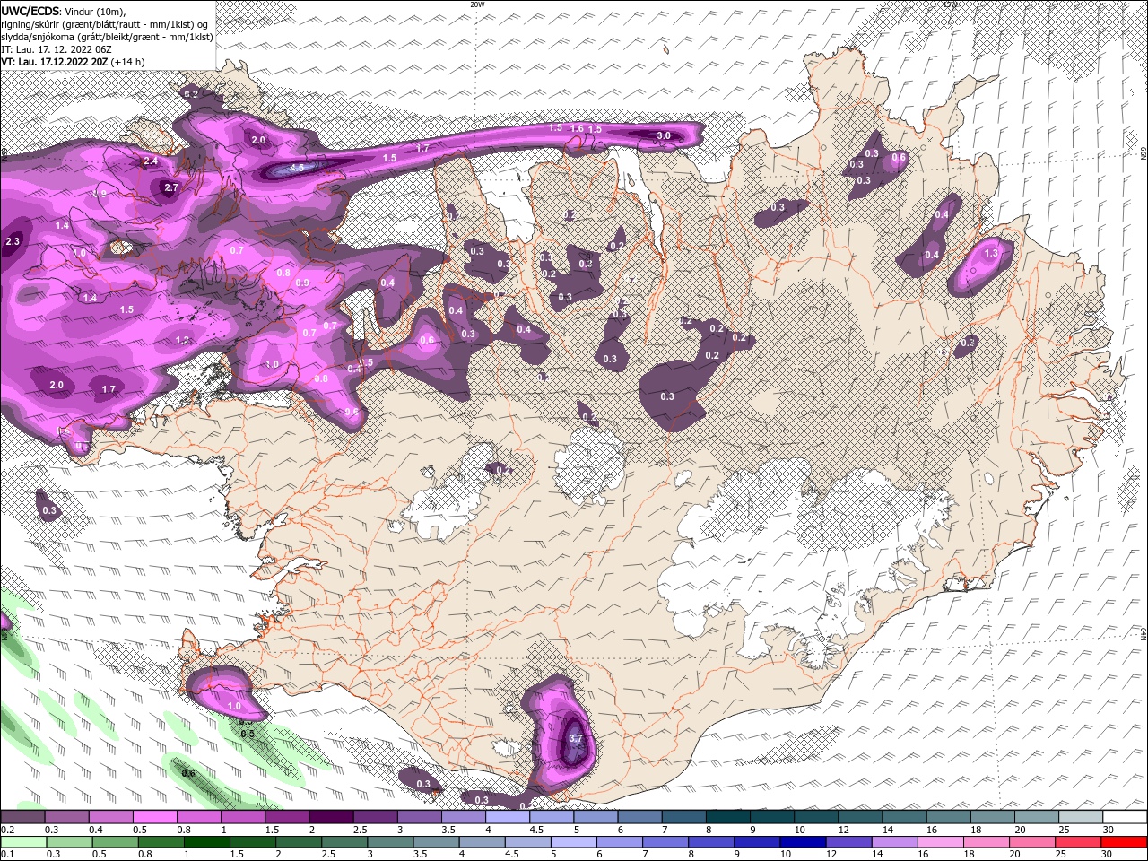Click the 1.3 value in the east
1148x861 pixels.
point(991,254)
